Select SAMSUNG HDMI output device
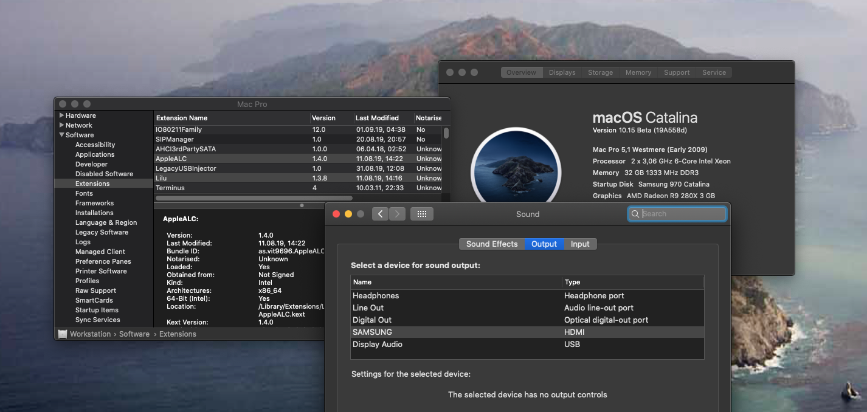 click(527, 332)
